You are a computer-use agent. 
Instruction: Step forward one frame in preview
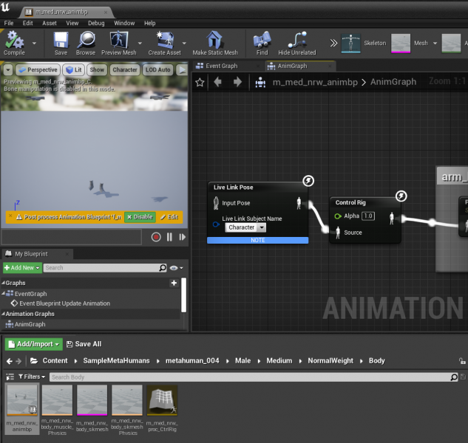pyautogui.click(x=182, y=237)
